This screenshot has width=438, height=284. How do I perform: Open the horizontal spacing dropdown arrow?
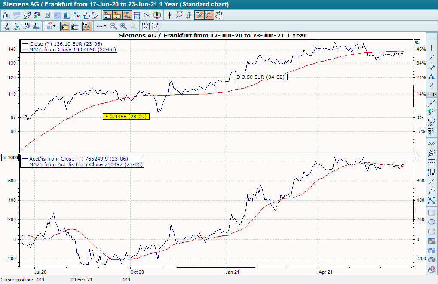point(104,26)
